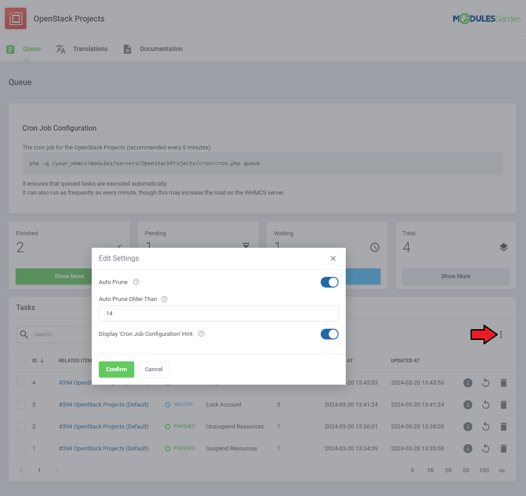Open related item link for task 2
The width and height of the screenshot is (526, 496).
(104, 427)
